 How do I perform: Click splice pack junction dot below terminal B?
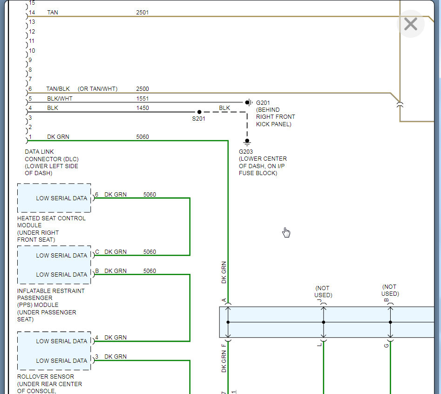coord(390,322)
